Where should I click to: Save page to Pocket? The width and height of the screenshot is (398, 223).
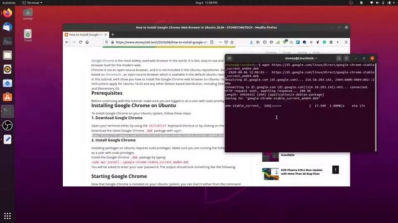coord(226,42)
